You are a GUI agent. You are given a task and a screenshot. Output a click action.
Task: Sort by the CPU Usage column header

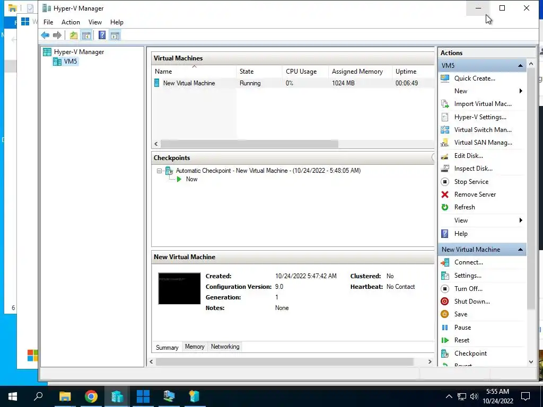pyautogui.click(x=305, y=72)
